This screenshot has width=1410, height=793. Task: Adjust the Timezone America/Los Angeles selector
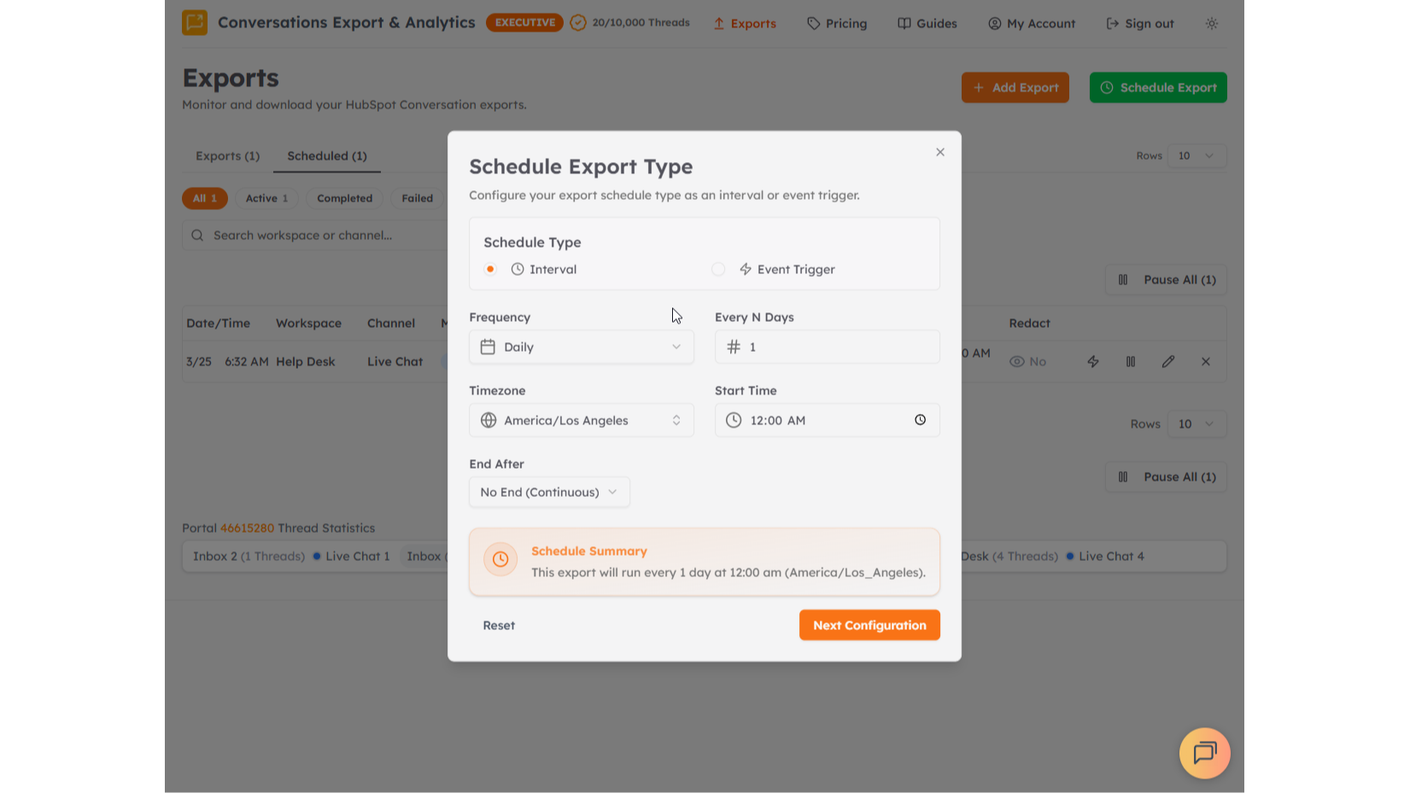[x=581, y=420]
